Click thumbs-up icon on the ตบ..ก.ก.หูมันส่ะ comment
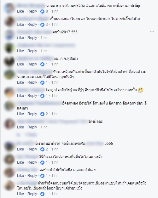Screen dimensions: 158x198 point(42,64)
